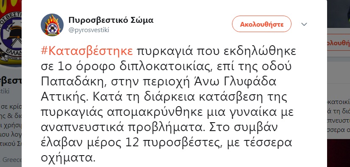
Task: Click the dimmed handle text under the profile name
Action: point(5,91)
